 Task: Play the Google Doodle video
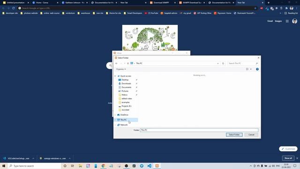151,35
